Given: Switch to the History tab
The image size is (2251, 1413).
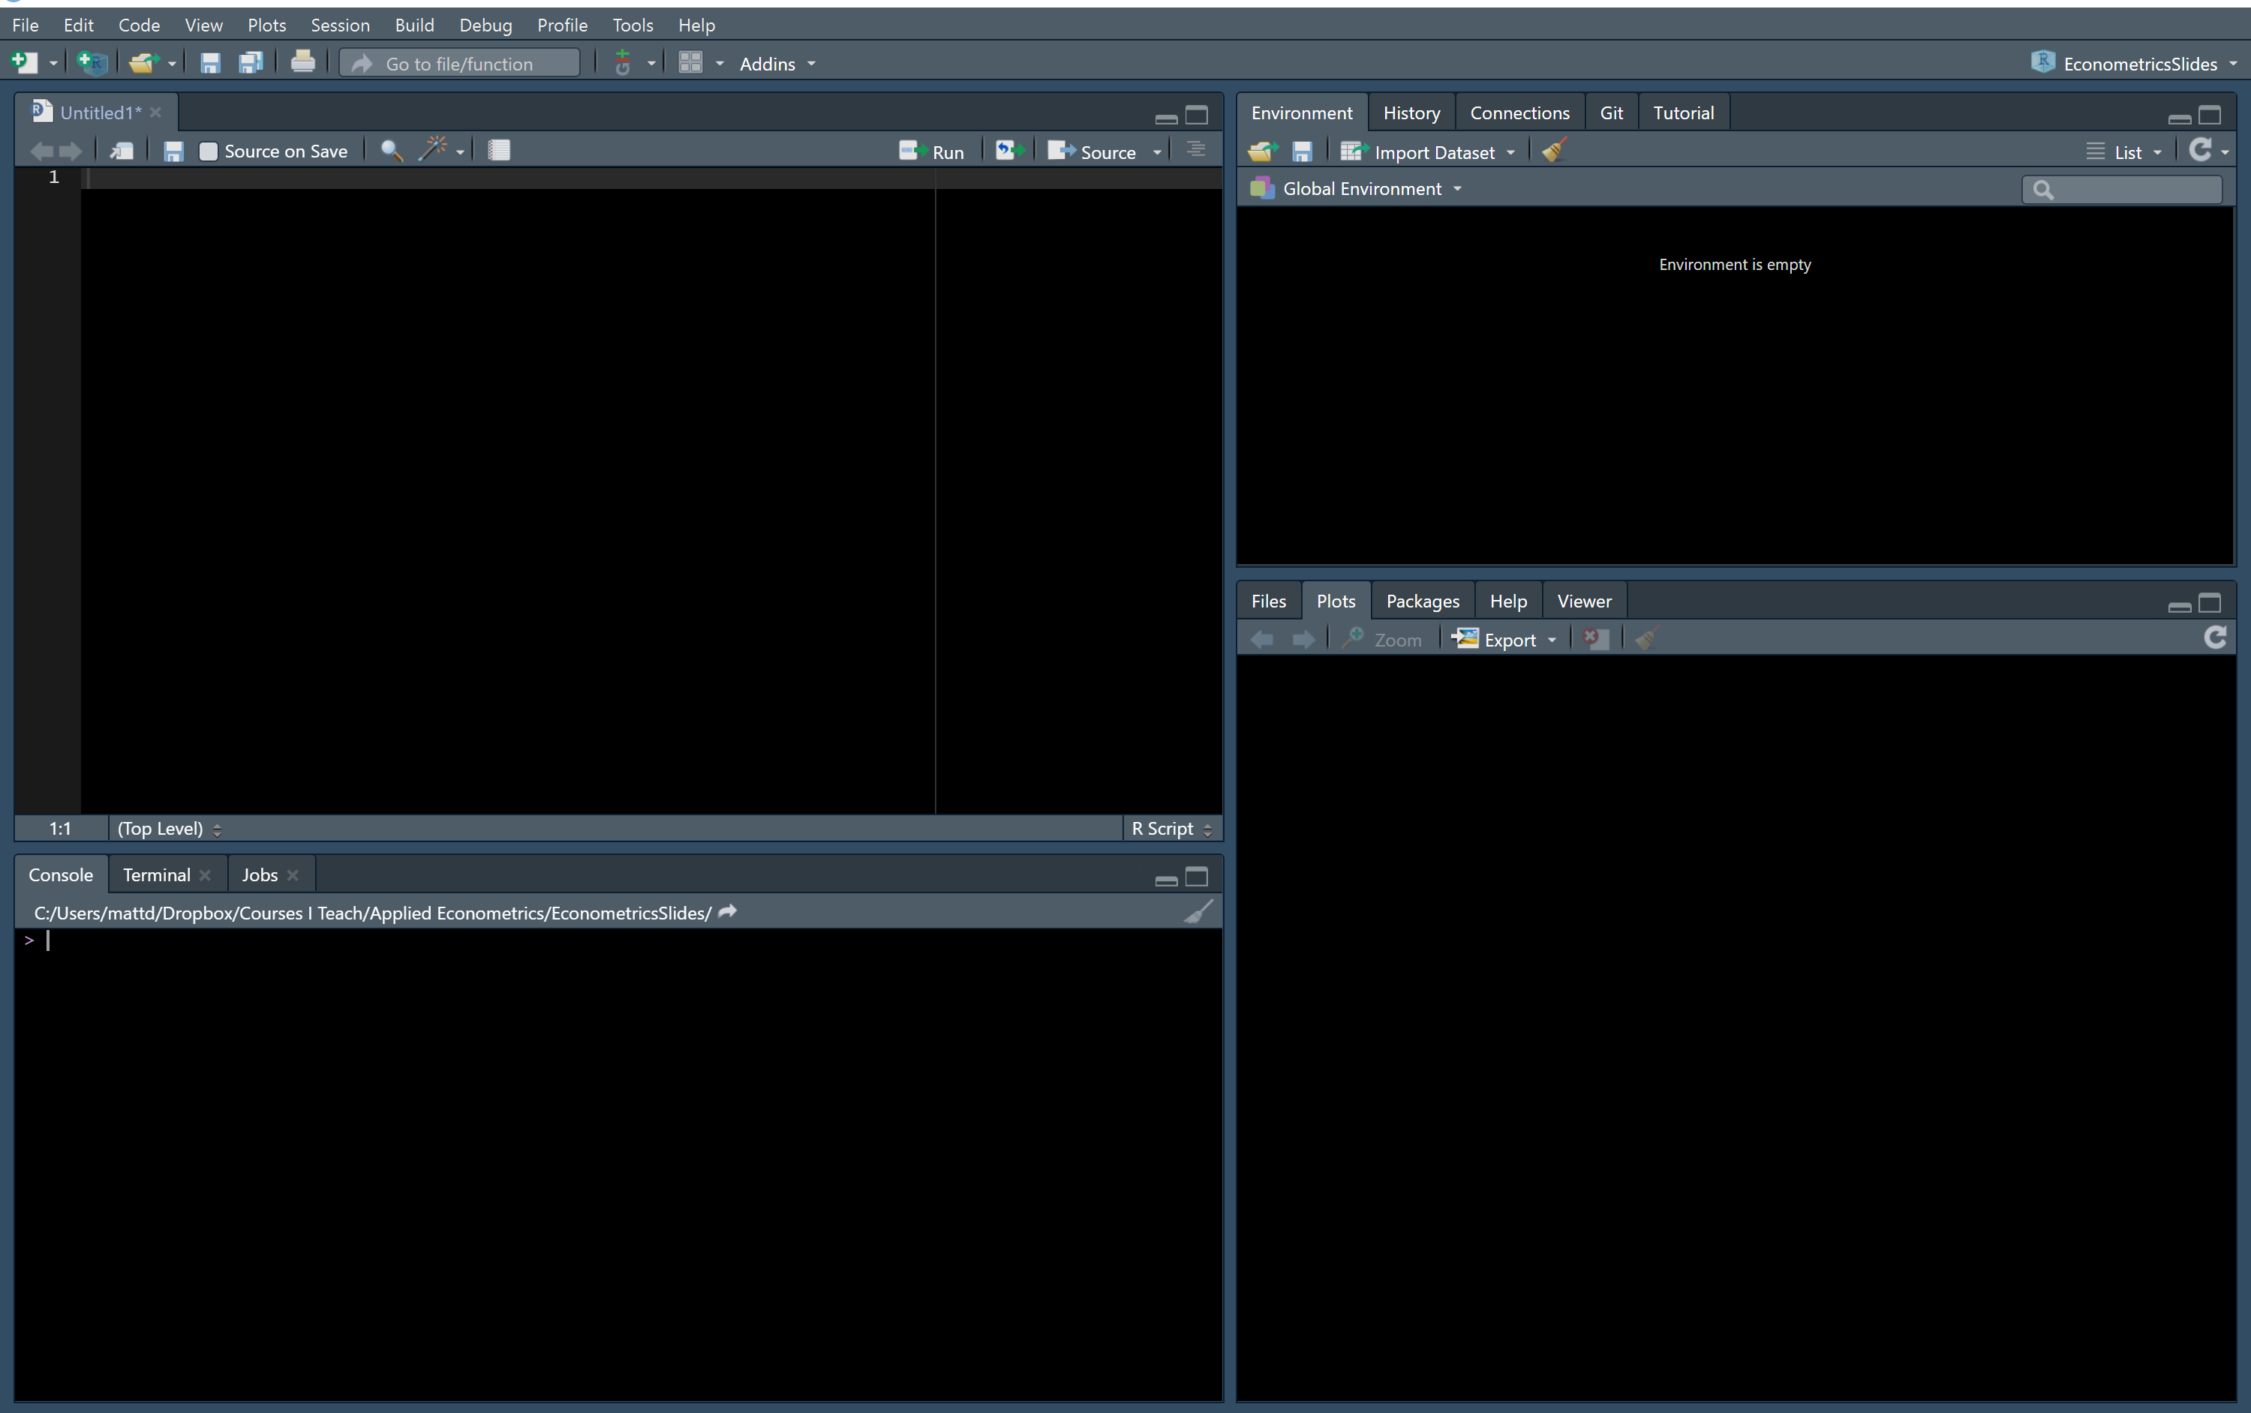Looking at the screenshot, I should 1411,113.
